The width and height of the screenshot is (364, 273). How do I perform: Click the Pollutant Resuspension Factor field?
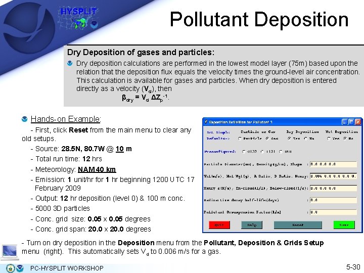tap(333, 212)
